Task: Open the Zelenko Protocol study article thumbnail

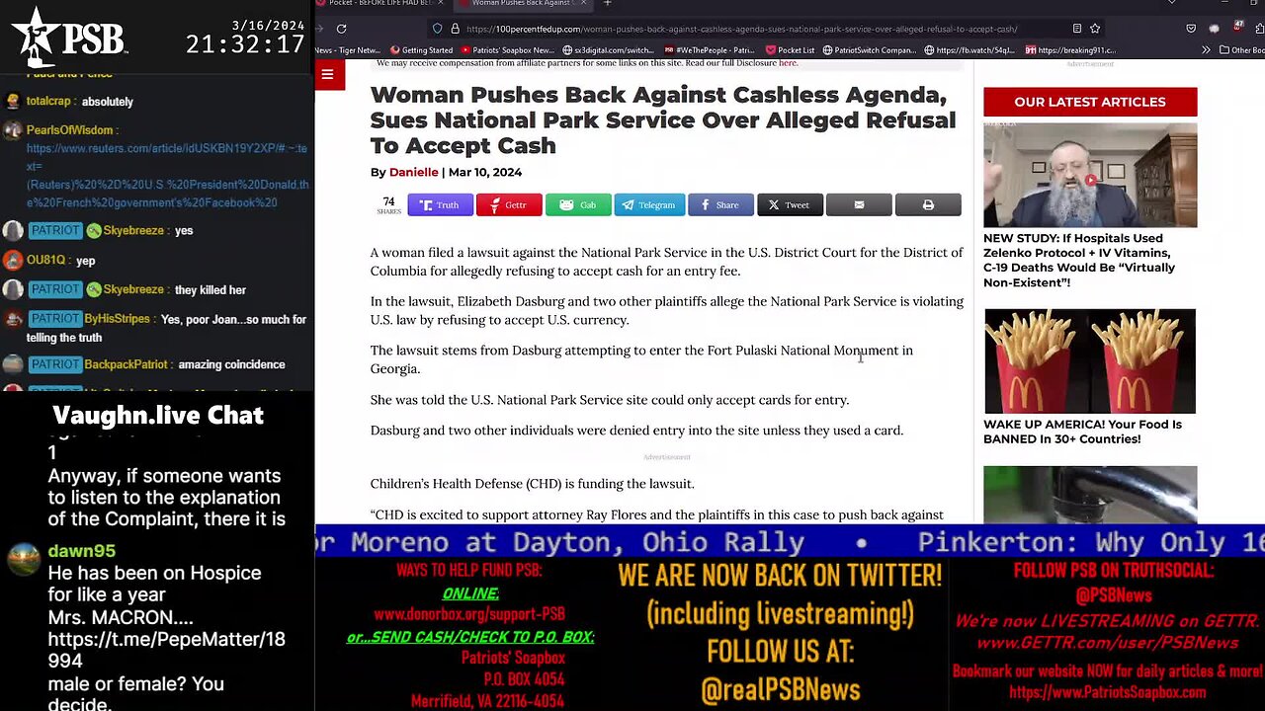Action: pos(1090,175)
